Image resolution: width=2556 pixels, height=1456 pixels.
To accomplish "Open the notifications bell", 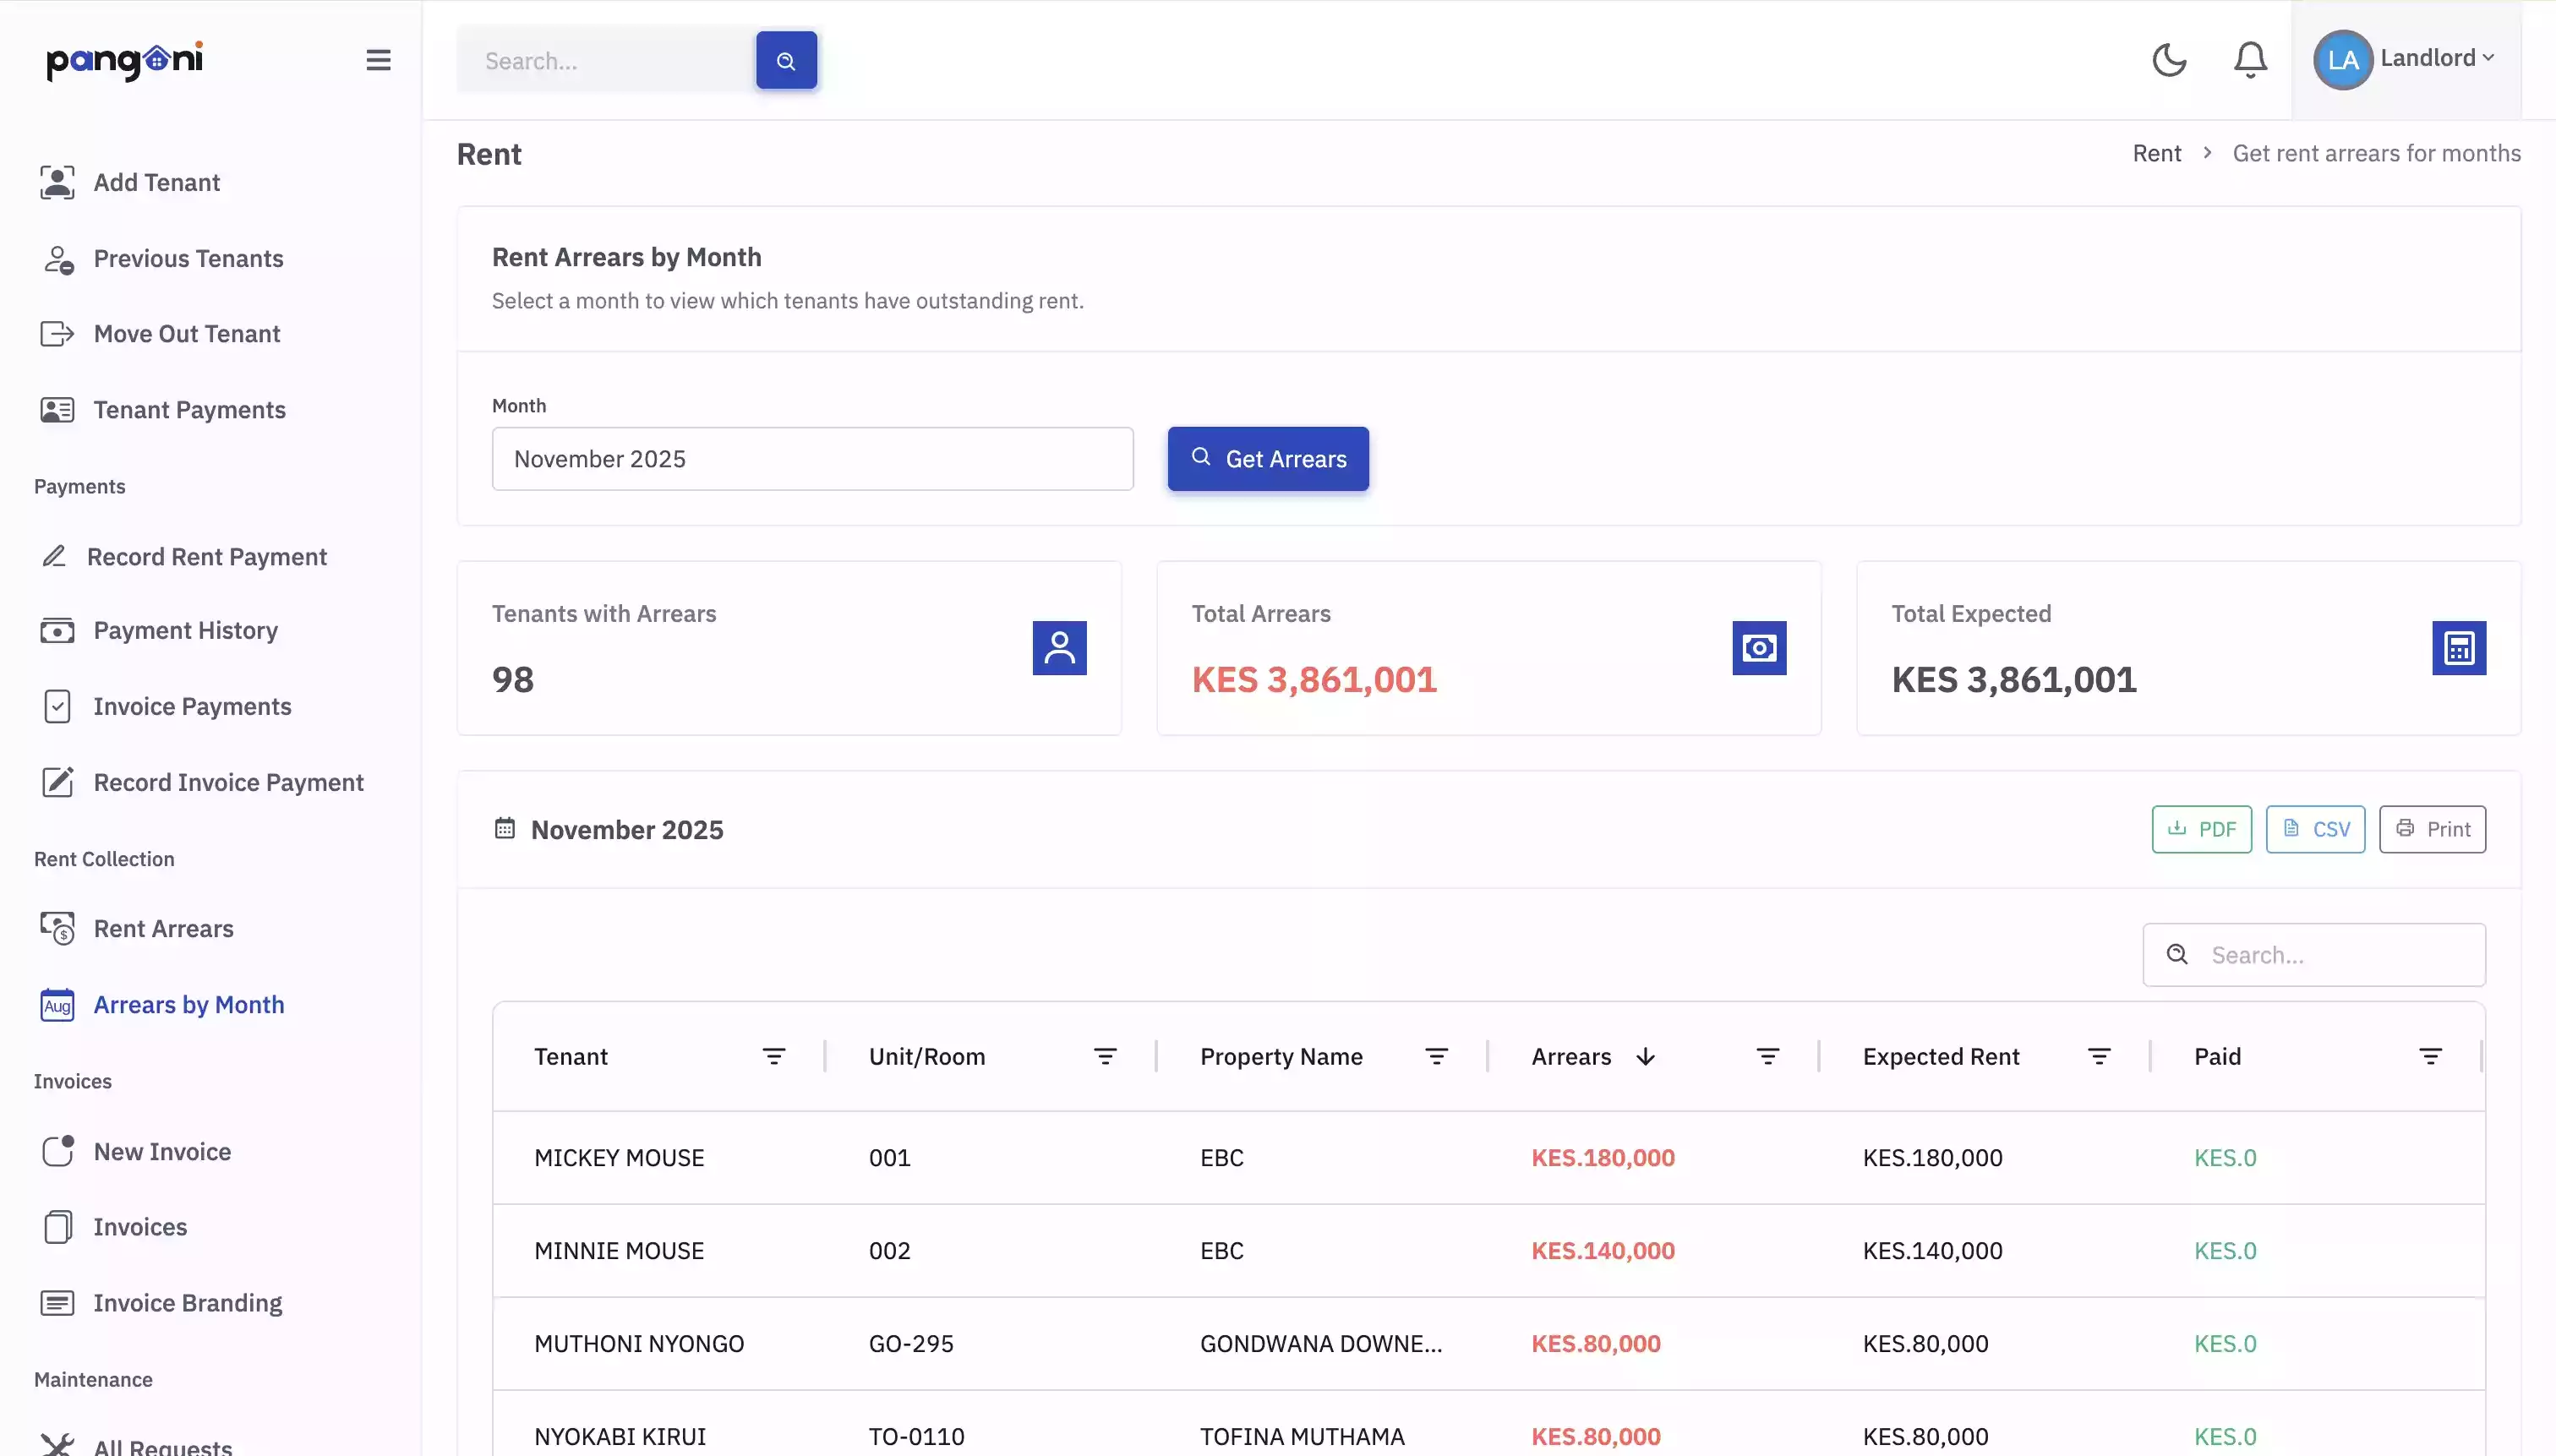I will tap(2250, 60).
